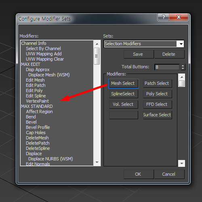Viewport: 202px width, 202px height.
Task: Select Select By Channel in list
Action: pos(43,48)
